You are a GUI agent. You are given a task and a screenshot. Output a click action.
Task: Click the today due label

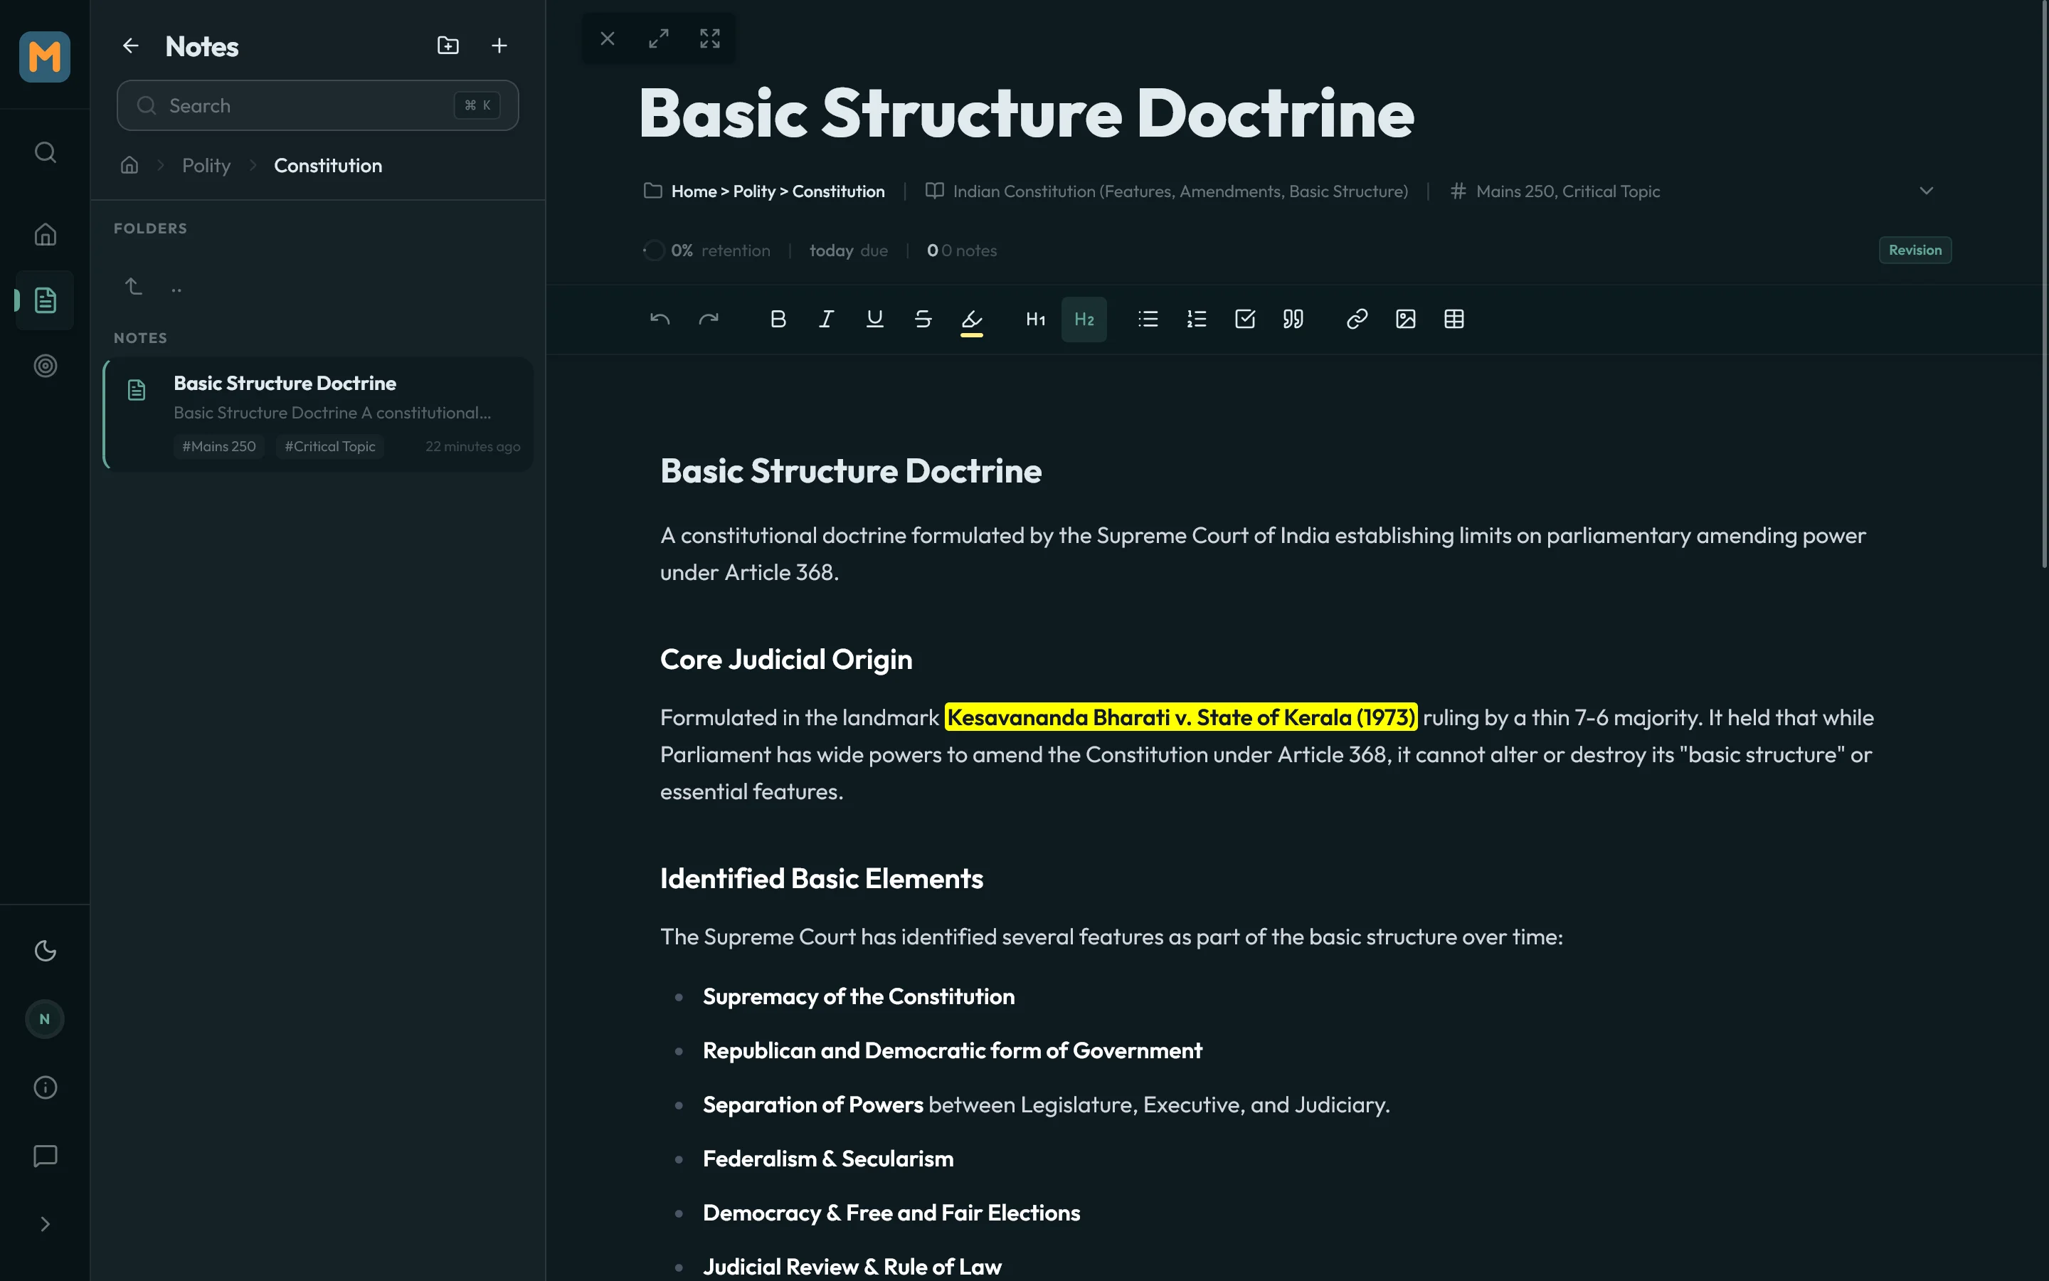tap(848, 251)
